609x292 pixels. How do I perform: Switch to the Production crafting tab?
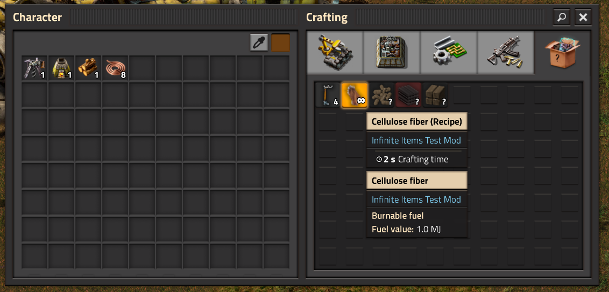pos(392,52)
